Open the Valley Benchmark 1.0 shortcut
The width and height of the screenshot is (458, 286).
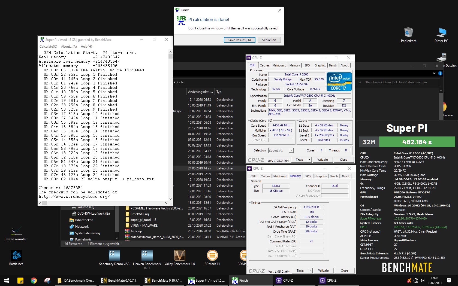point(180,258)
